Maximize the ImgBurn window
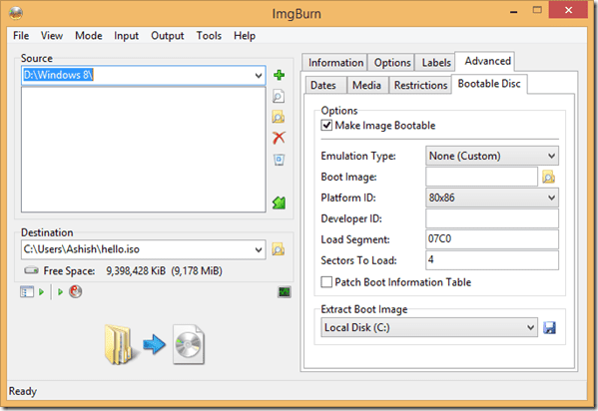The height and width of the screenshot is (411, 598). pos(537,10)
